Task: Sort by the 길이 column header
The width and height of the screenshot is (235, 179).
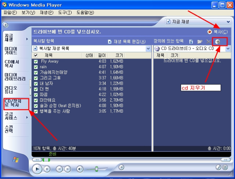Action: click(x=102, y=55)
